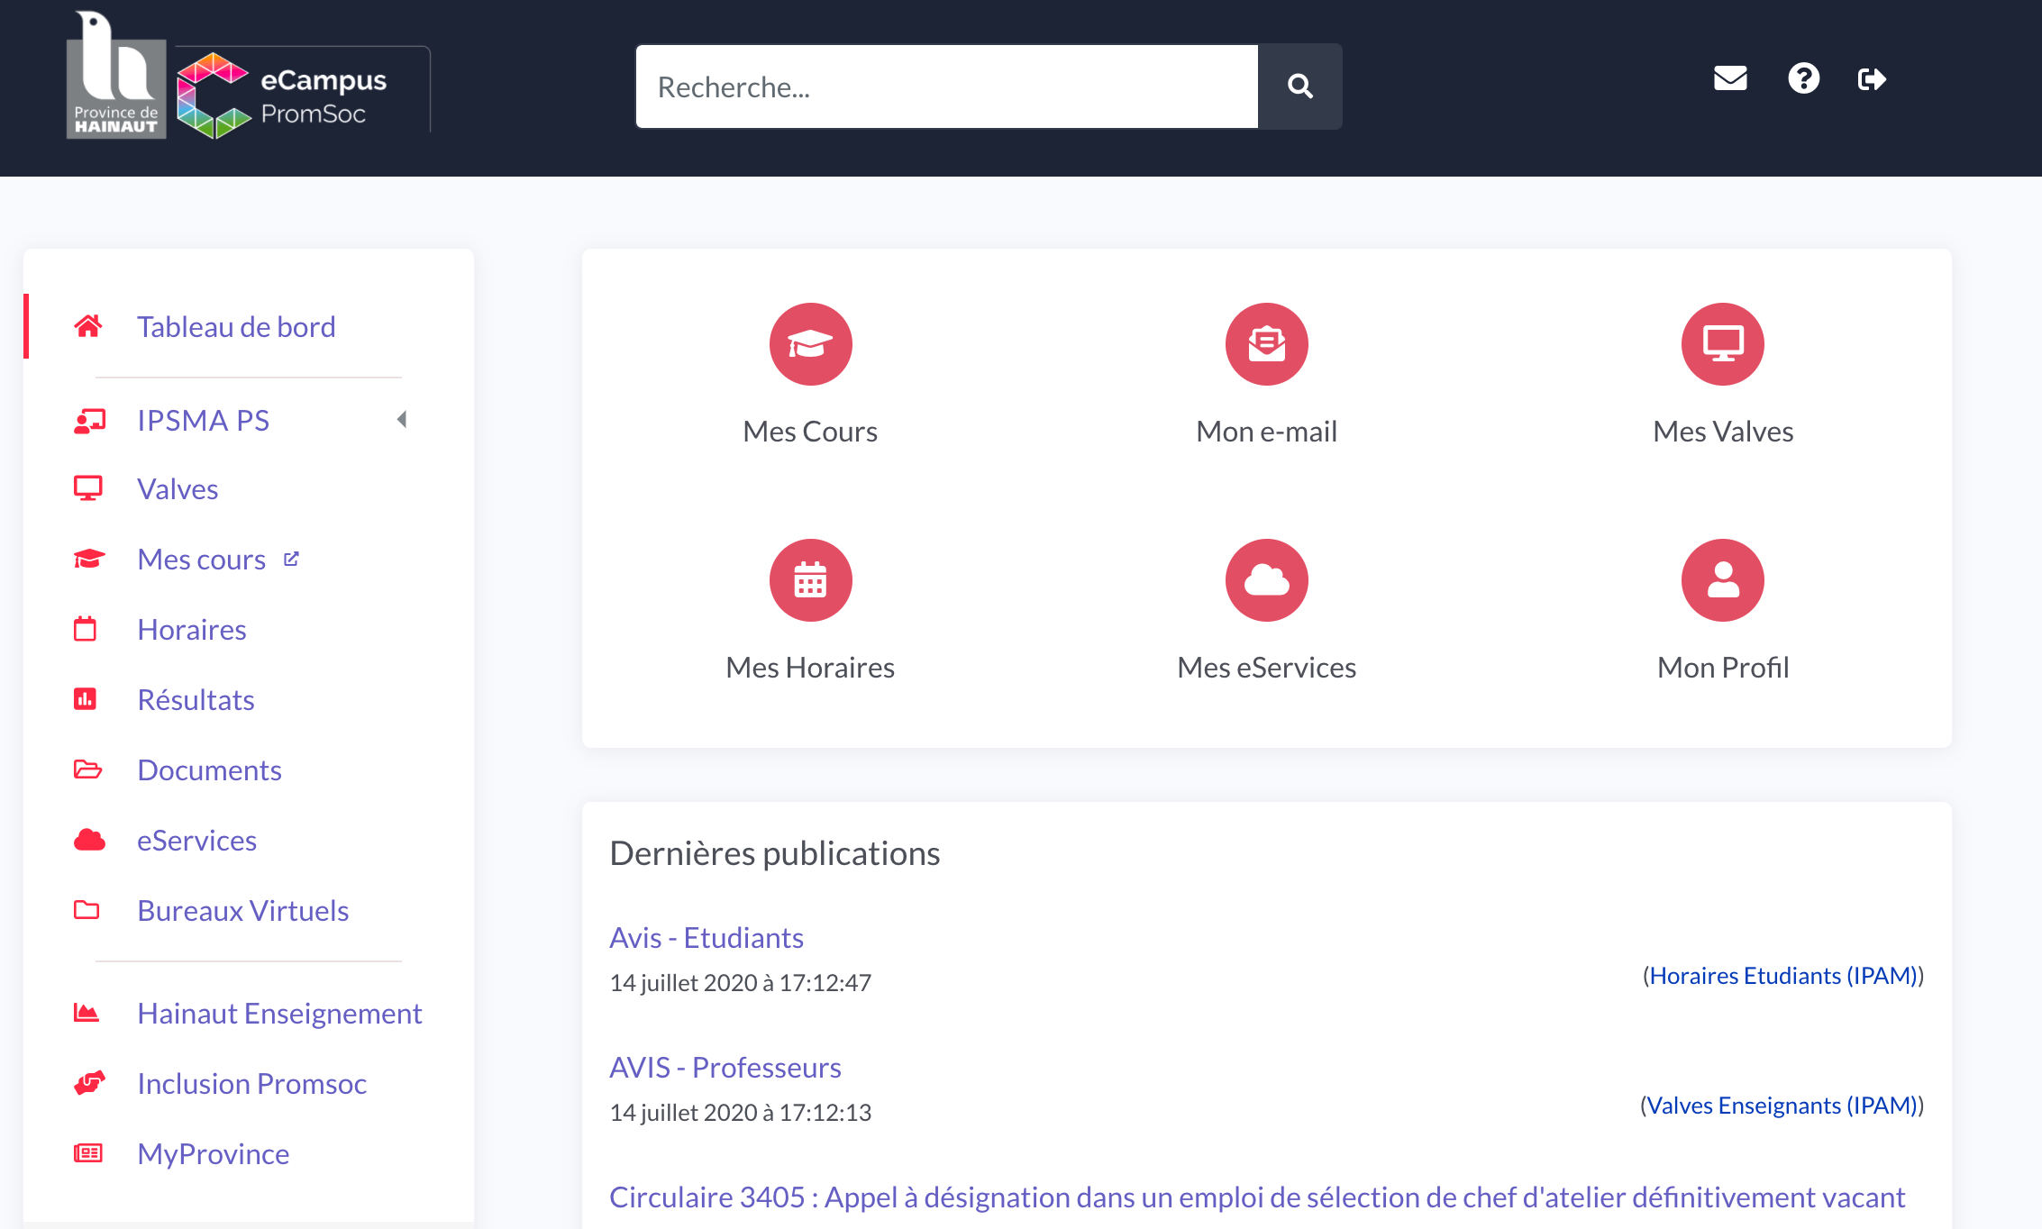
Task: Open the Avis - Etudiants publication link
Action: tap(706, 938)
